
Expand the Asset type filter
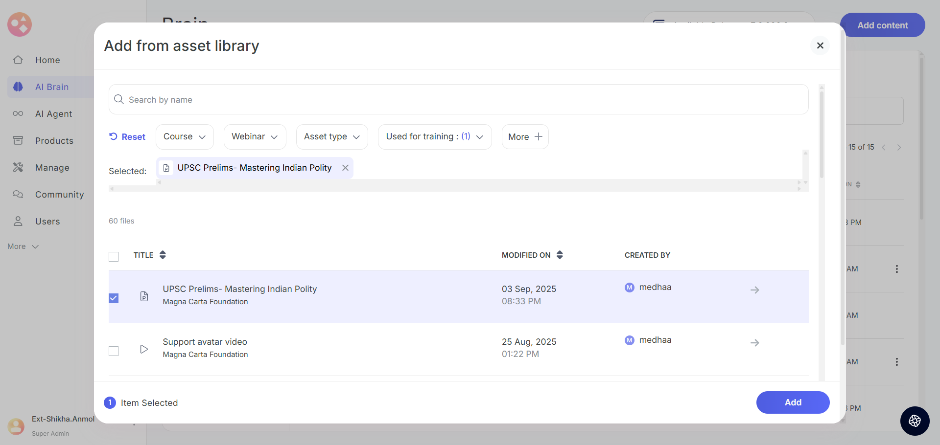pyautogui.click(x=332, y=137)
